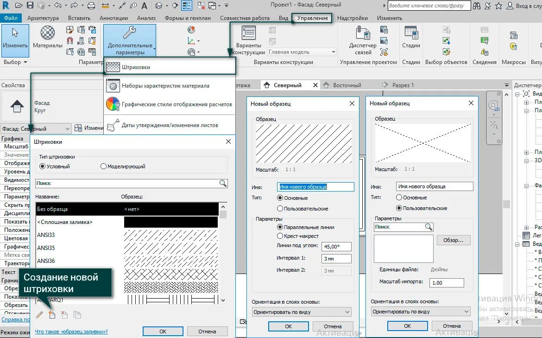The width and height of the screenshot is (542, 338).
Task: Expand the 3D node in project browser
Action: tap(526, 160)
